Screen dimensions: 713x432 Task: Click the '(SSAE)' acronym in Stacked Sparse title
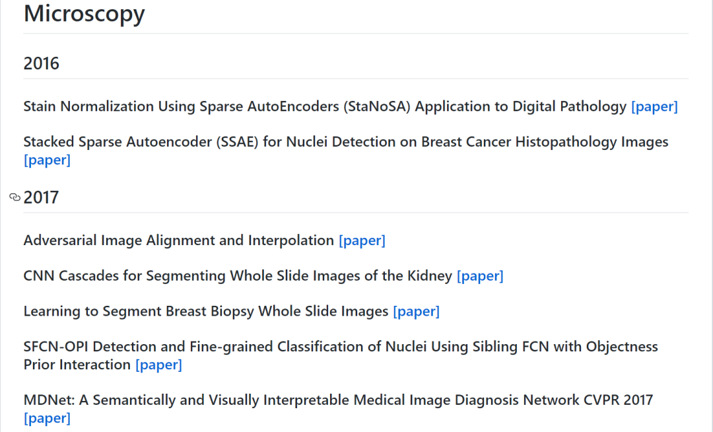tap(232, 142)
